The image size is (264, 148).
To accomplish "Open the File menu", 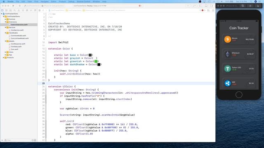I will 17,2.
